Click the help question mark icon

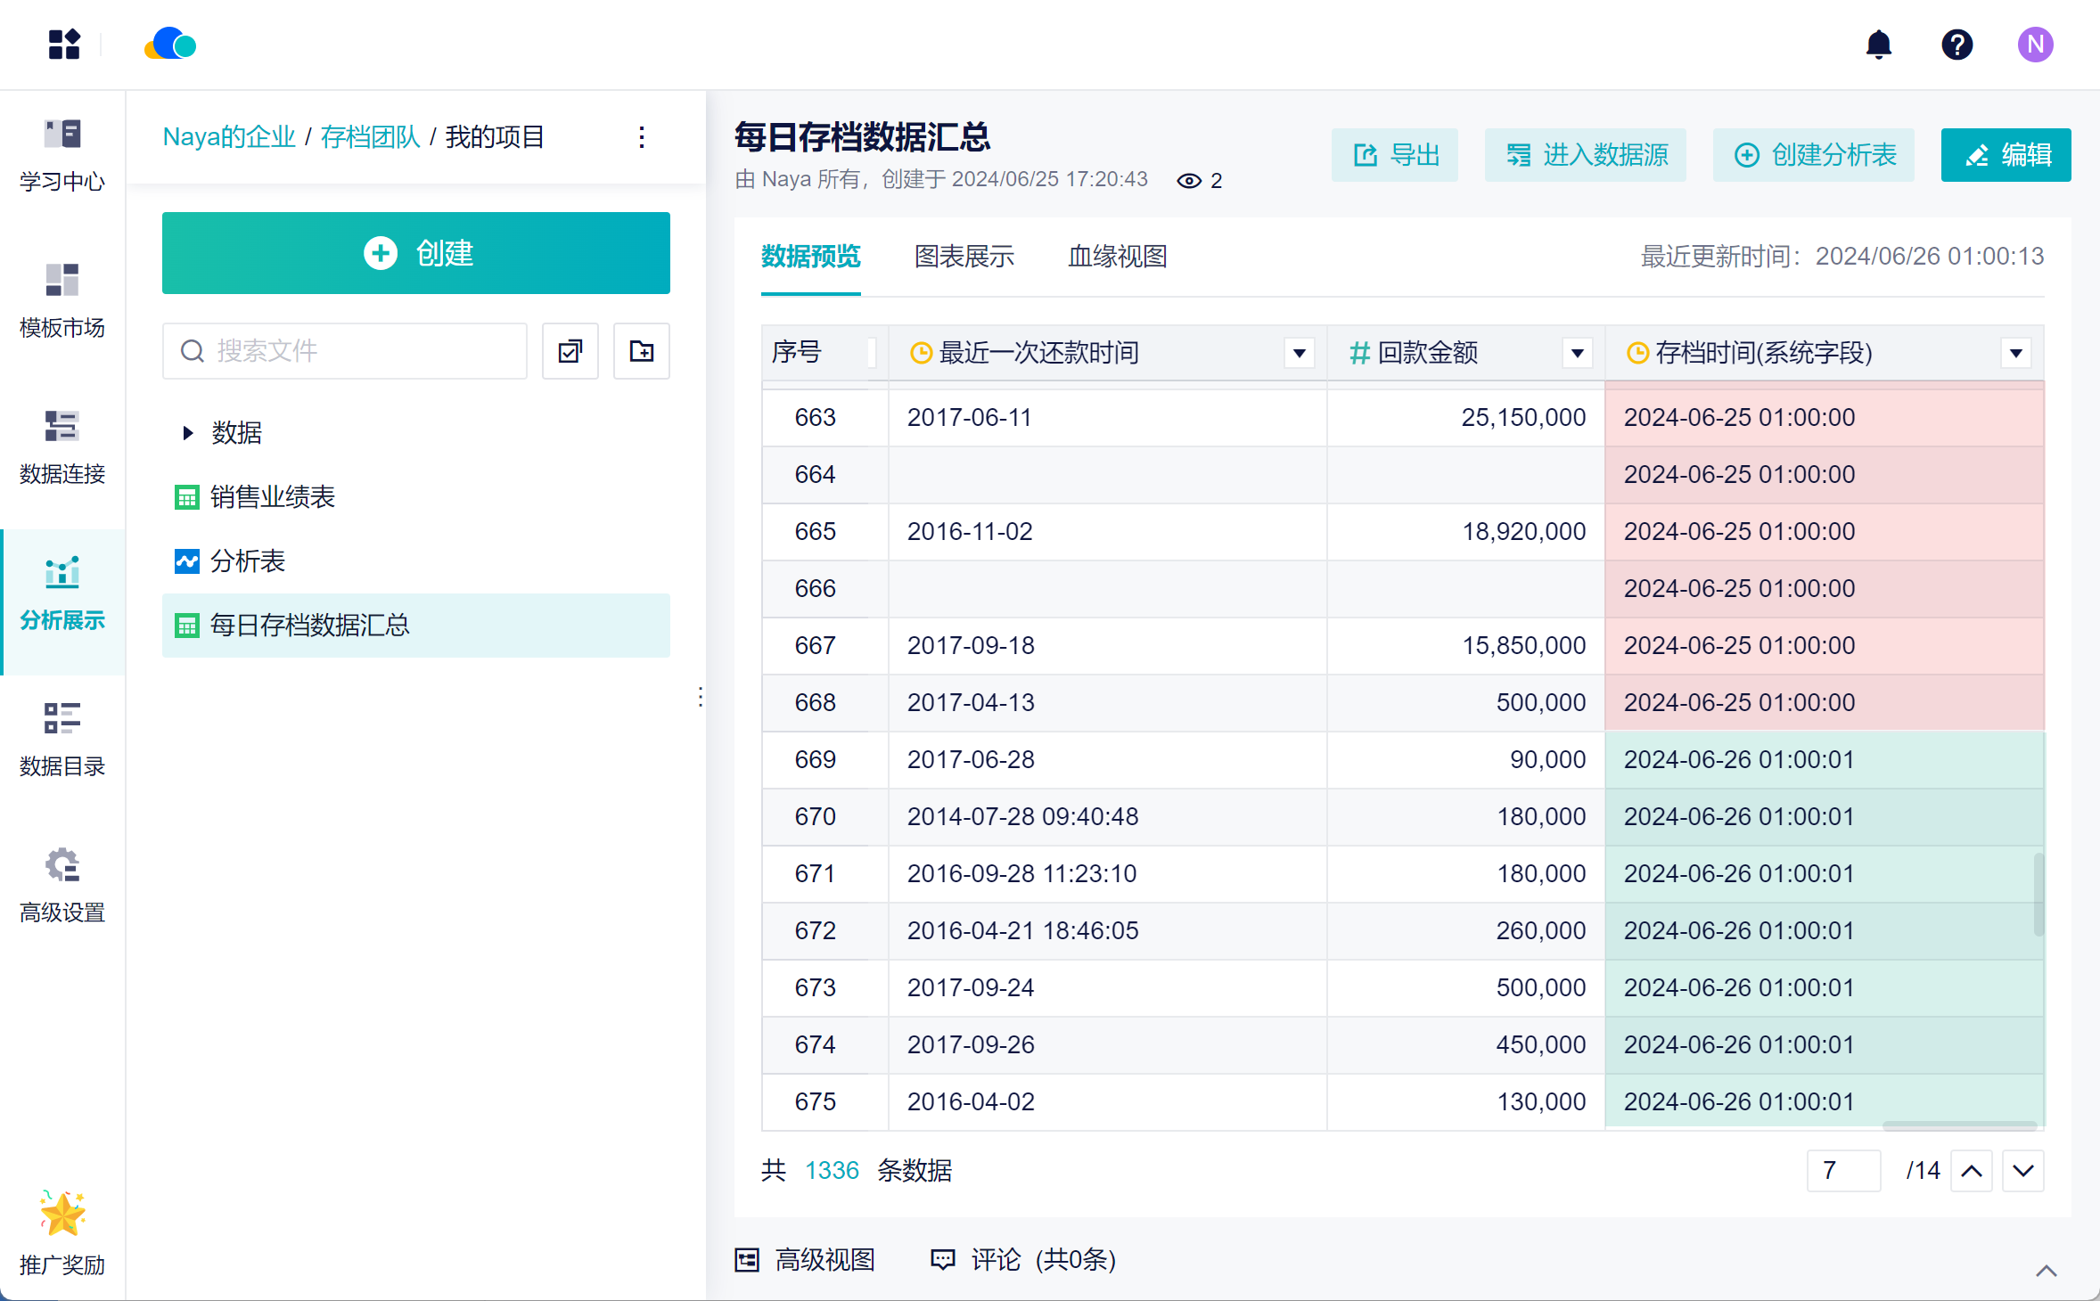click(1956, 45)
